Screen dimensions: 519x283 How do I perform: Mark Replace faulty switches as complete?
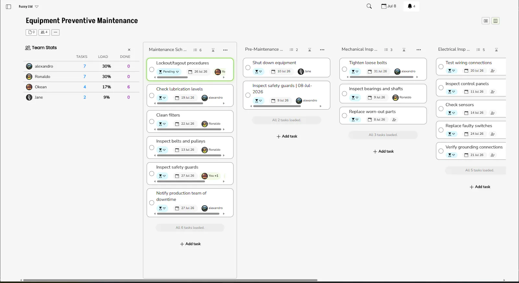click(x=441, y=130)
